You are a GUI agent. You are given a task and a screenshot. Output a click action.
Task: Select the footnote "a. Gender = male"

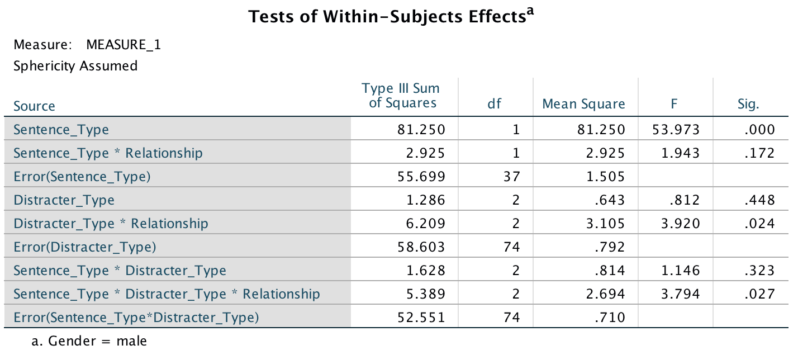89,340
